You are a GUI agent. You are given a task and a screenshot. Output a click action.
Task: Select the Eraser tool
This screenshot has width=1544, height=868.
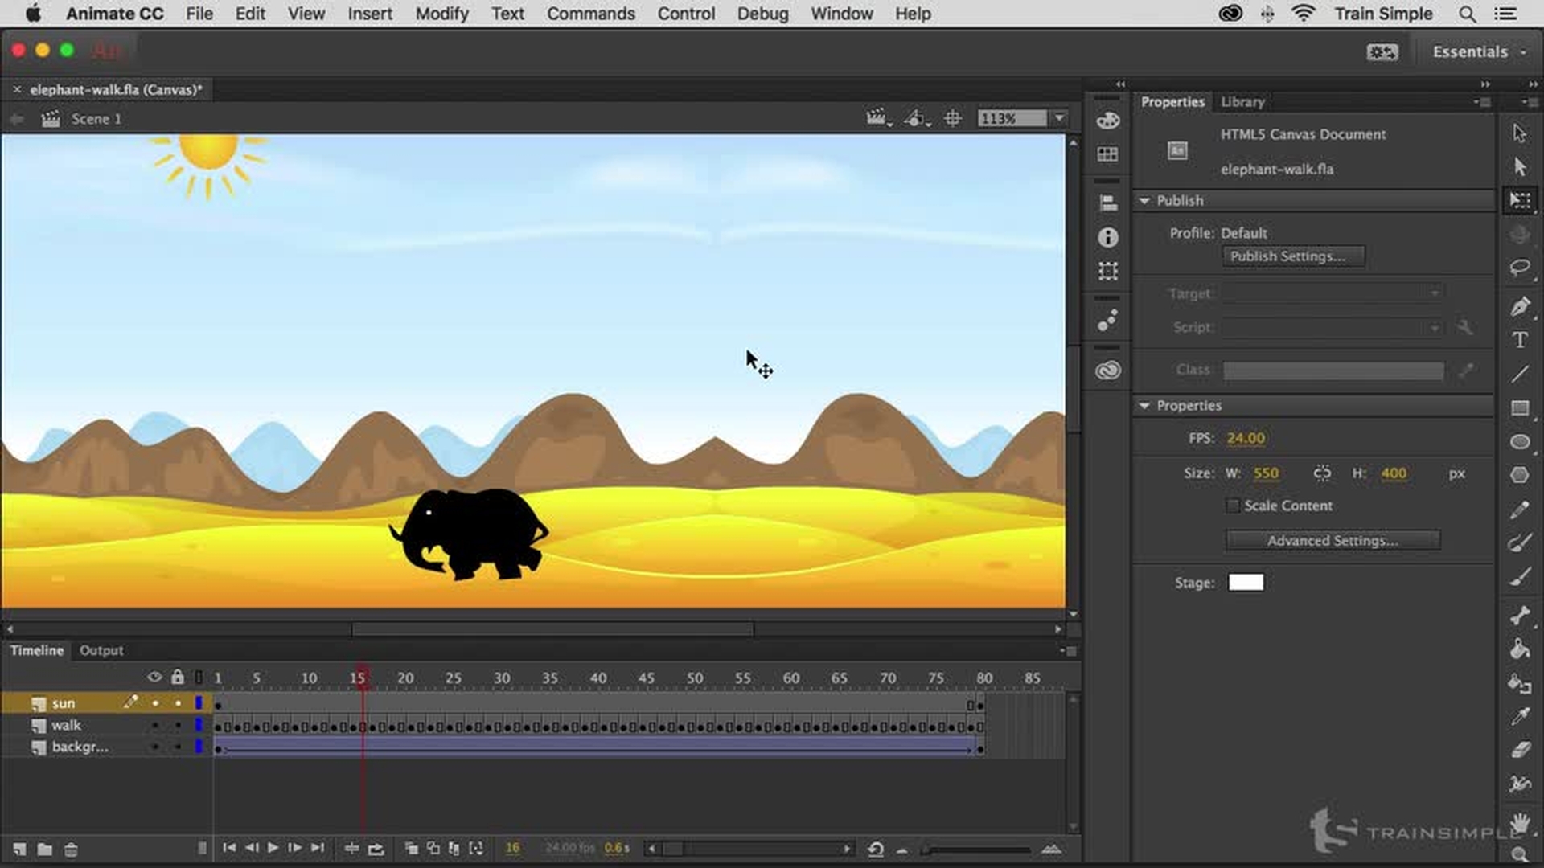pos(1519,750)
